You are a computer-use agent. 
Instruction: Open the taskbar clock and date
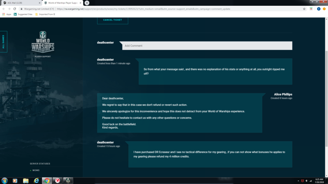(x=319, y=181)
